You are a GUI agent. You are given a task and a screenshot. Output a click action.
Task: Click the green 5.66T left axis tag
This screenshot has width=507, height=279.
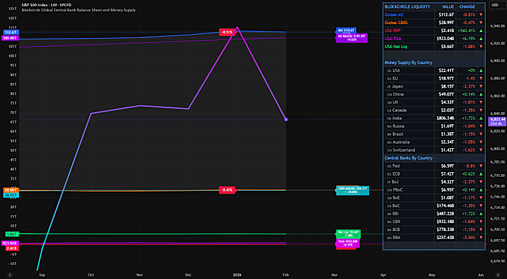[12, 234]
